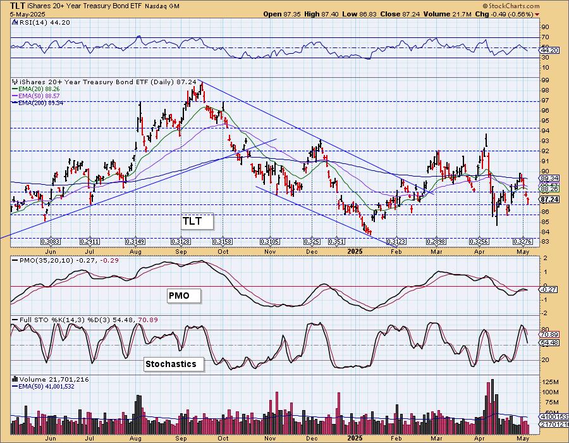Select the blue EMA(200) legend line

tap(15, 103)
